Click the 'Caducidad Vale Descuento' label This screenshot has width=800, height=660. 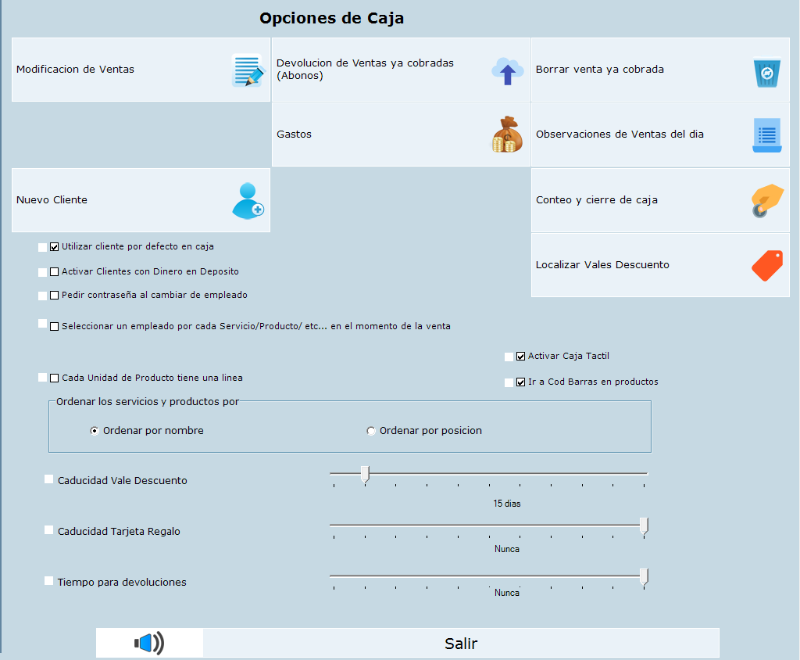(123, 481)
